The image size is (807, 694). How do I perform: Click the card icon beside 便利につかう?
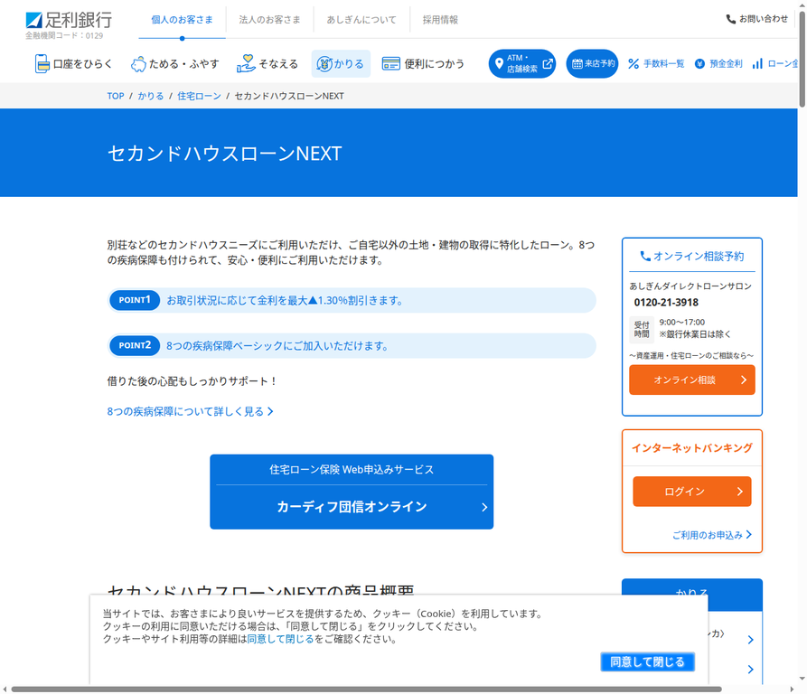coord(391,64)
